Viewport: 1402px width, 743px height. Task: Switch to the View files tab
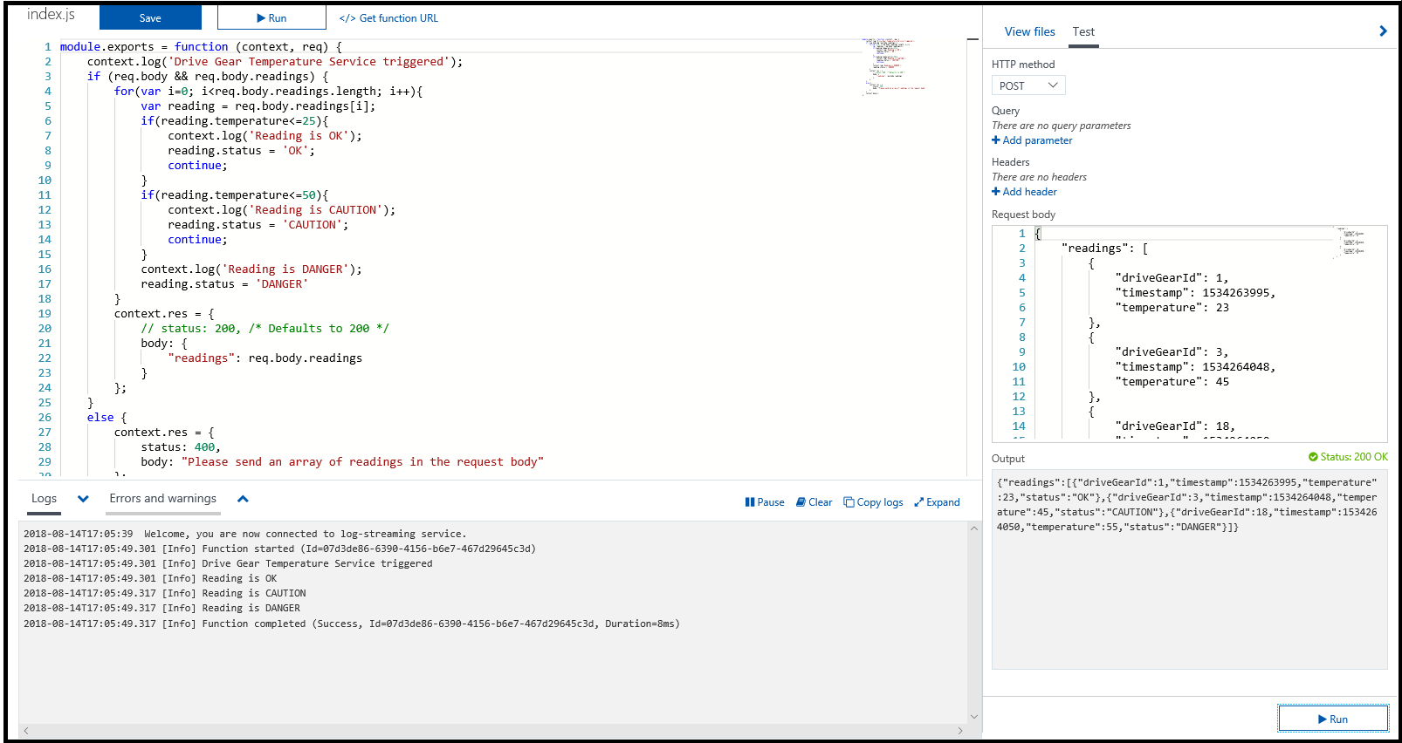click(x=1029, y=31)
